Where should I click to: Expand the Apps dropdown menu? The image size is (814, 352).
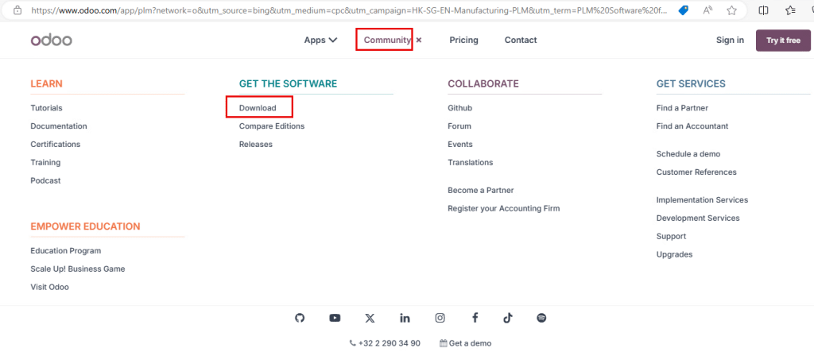pos(321,40)
